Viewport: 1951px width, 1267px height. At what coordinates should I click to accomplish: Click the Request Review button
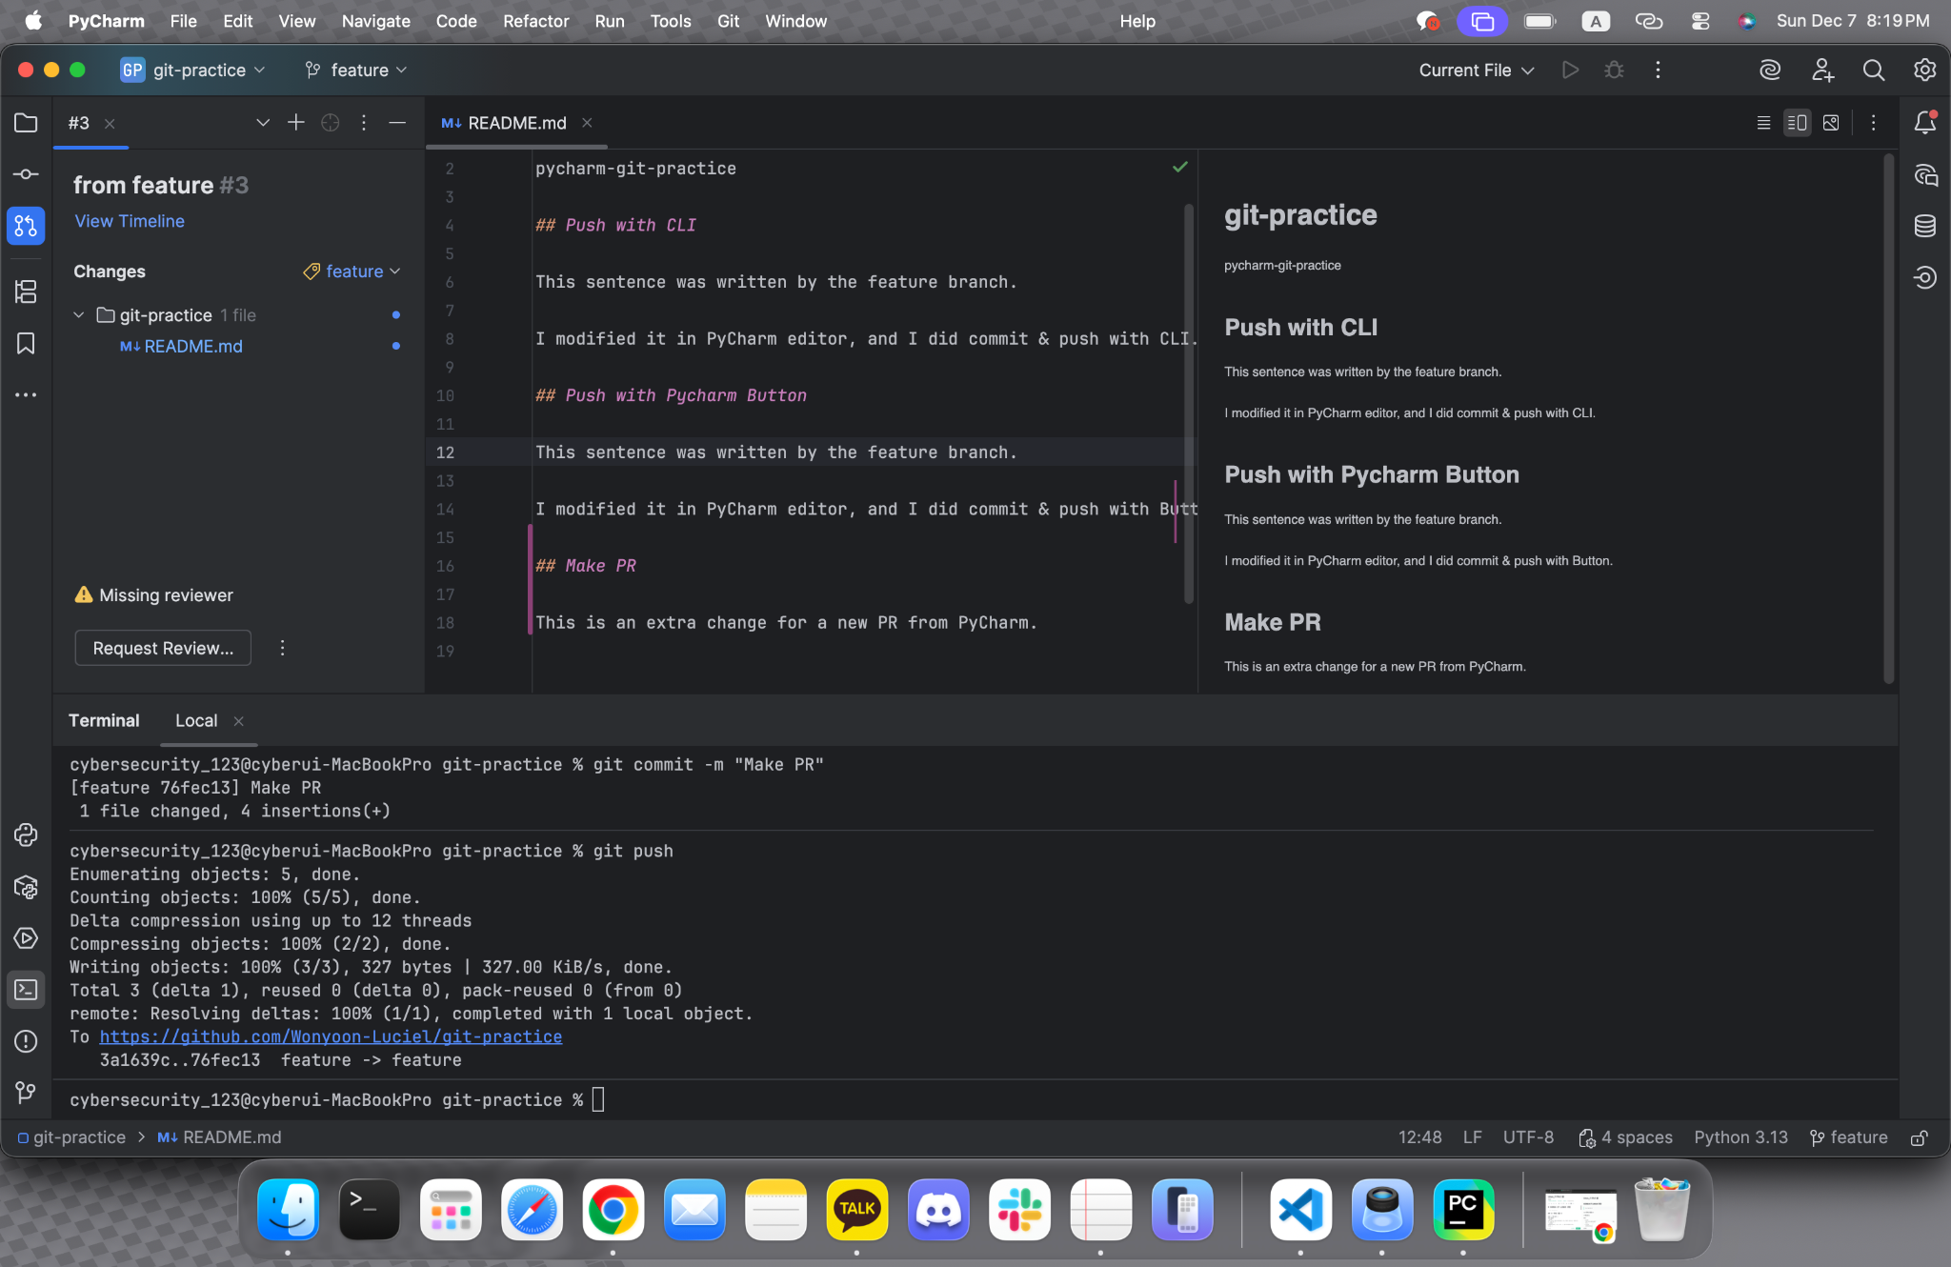[163, 648]
